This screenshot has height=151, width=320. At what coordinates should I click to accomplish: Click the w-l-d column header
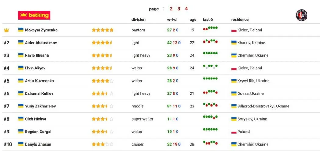tap(172, 19)
